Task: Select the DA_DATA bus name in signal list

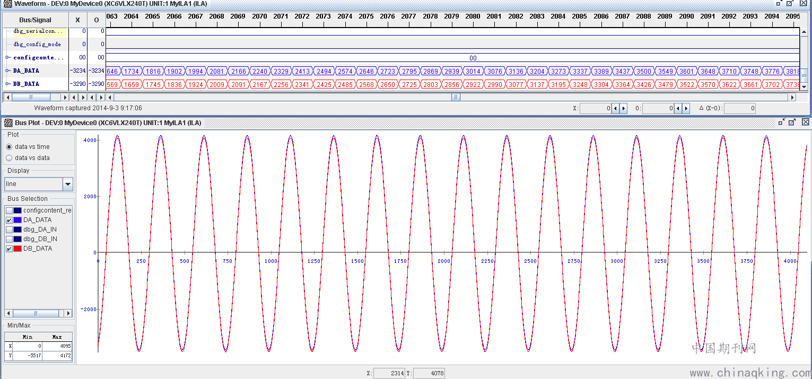Action: click(26, 70)
